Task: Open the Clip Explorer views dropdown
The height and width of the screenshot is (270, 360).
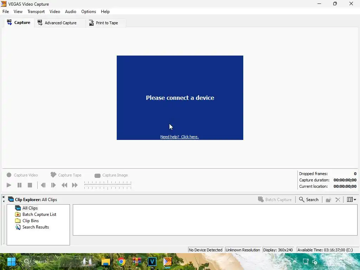Action: tap(352, 200)
